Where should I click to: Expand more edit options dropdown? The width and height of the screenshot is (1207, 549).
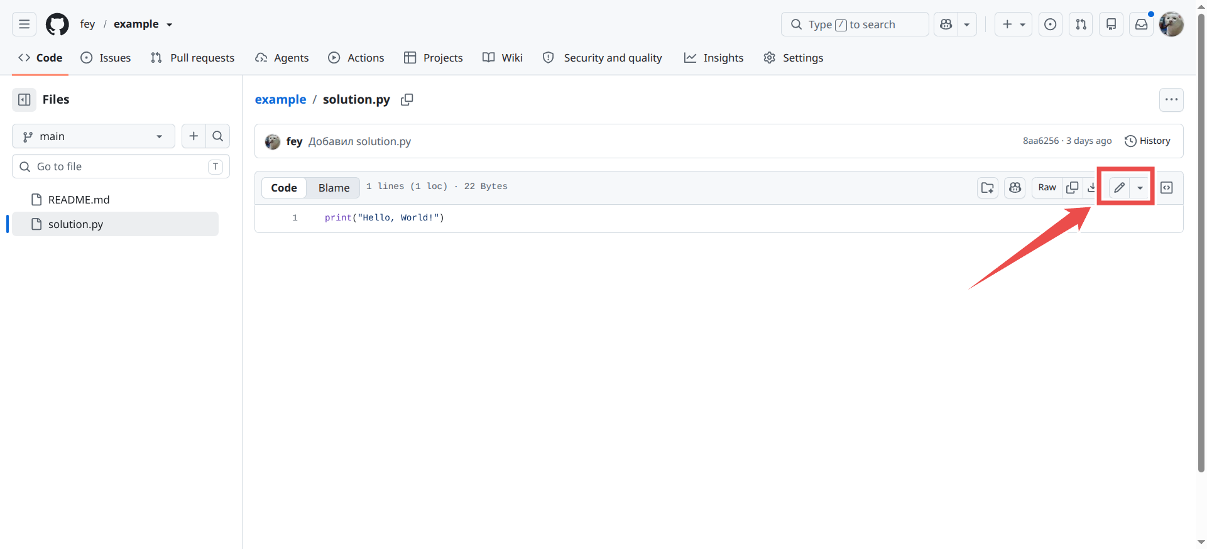point(1140,188)
